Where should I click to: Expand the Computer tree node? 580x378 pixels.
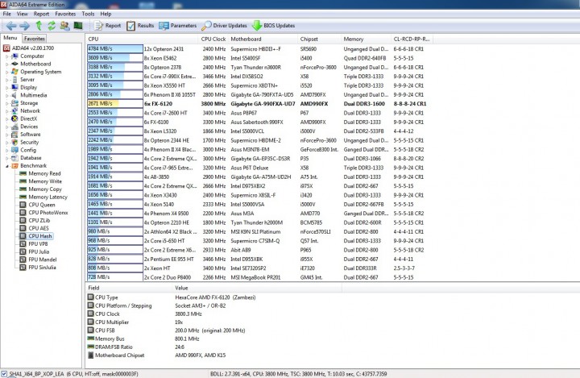click(6, 56)
